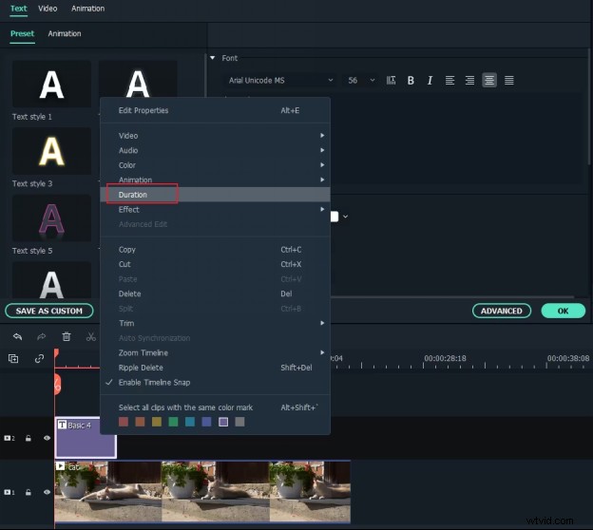The image size is (593, 530).
Task: Select Cut from the context menu
Action: pyautogui.click(x=215, y=264)
